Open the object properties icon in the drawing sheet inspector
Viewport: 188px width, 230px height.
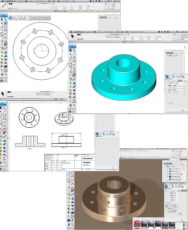97,134
